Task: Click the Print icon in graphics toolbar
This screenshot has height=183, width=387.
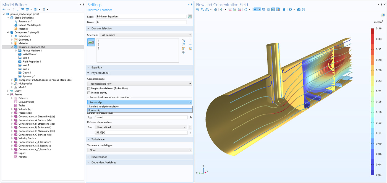Action: pos(304,9)
